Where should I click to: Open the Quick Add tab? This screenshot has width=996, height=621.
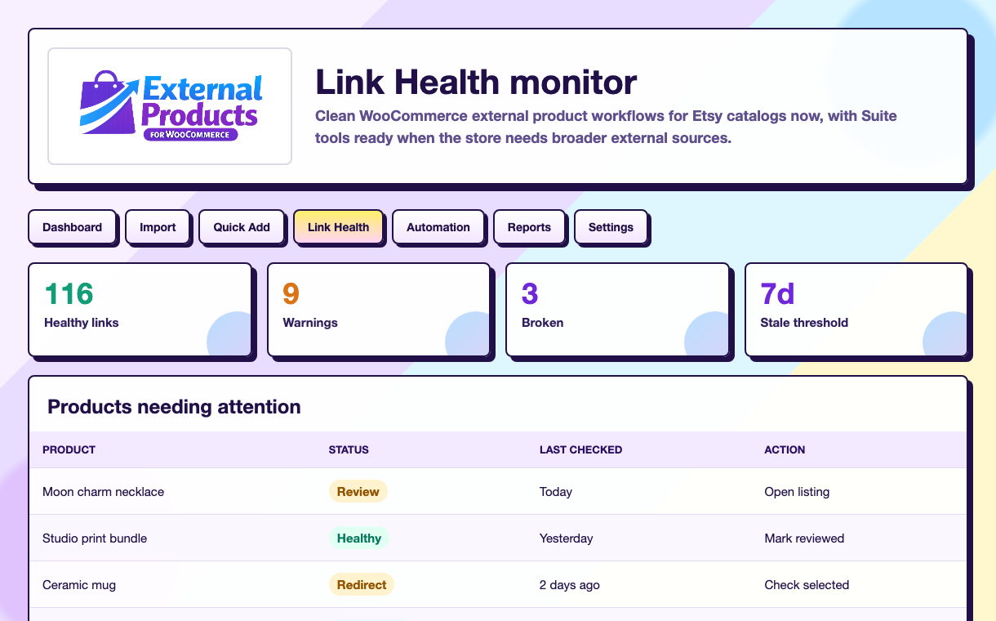tap(242, 227)
